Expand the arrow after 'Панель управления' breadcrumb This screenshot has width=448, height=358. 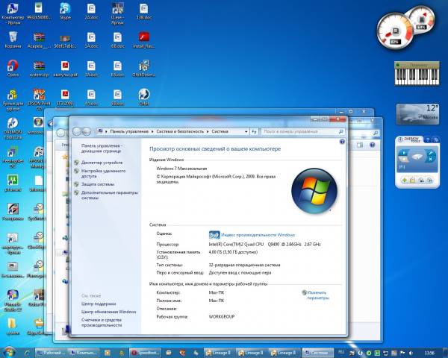[153, 131]
